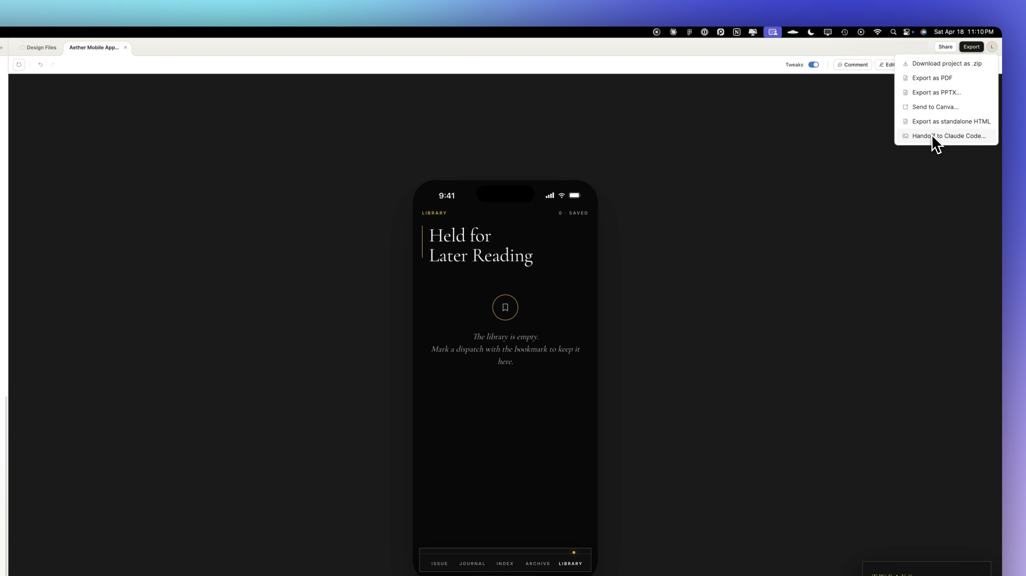Select Send to Canva... from menu

(935, 107)
